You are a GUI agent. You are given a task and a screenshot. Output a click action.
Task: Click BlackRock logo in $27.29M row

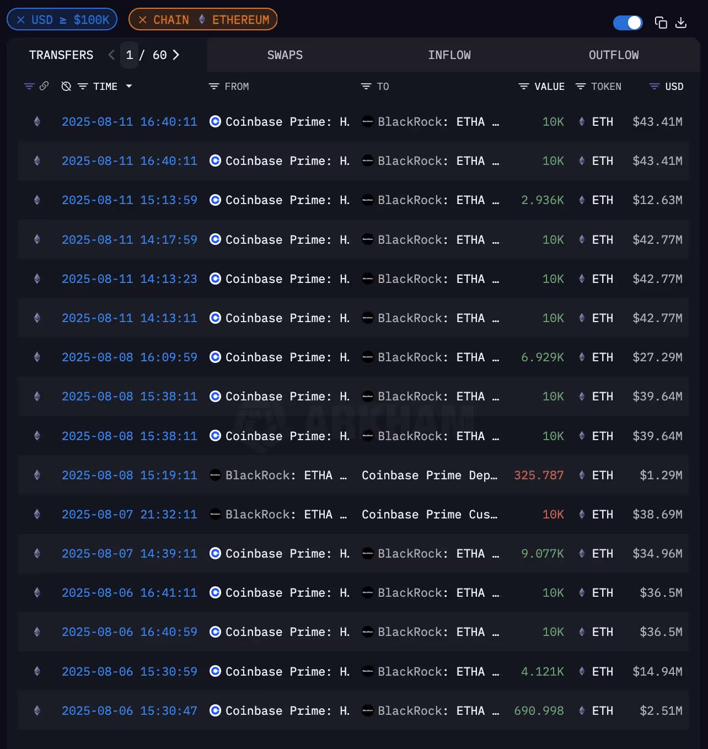(368, 357)
